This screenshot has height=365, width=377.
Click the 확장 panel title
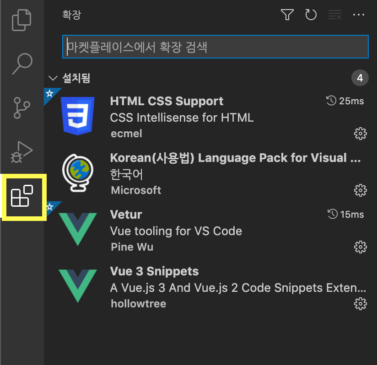(72, 15)
